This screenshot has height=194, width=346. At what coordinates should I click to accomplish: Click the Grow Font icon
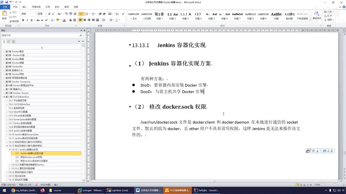click(x=49, y=14)
